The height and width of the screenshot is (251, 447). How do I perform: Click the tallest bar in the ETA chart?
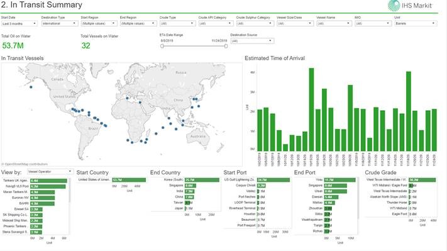click(311, 109)
